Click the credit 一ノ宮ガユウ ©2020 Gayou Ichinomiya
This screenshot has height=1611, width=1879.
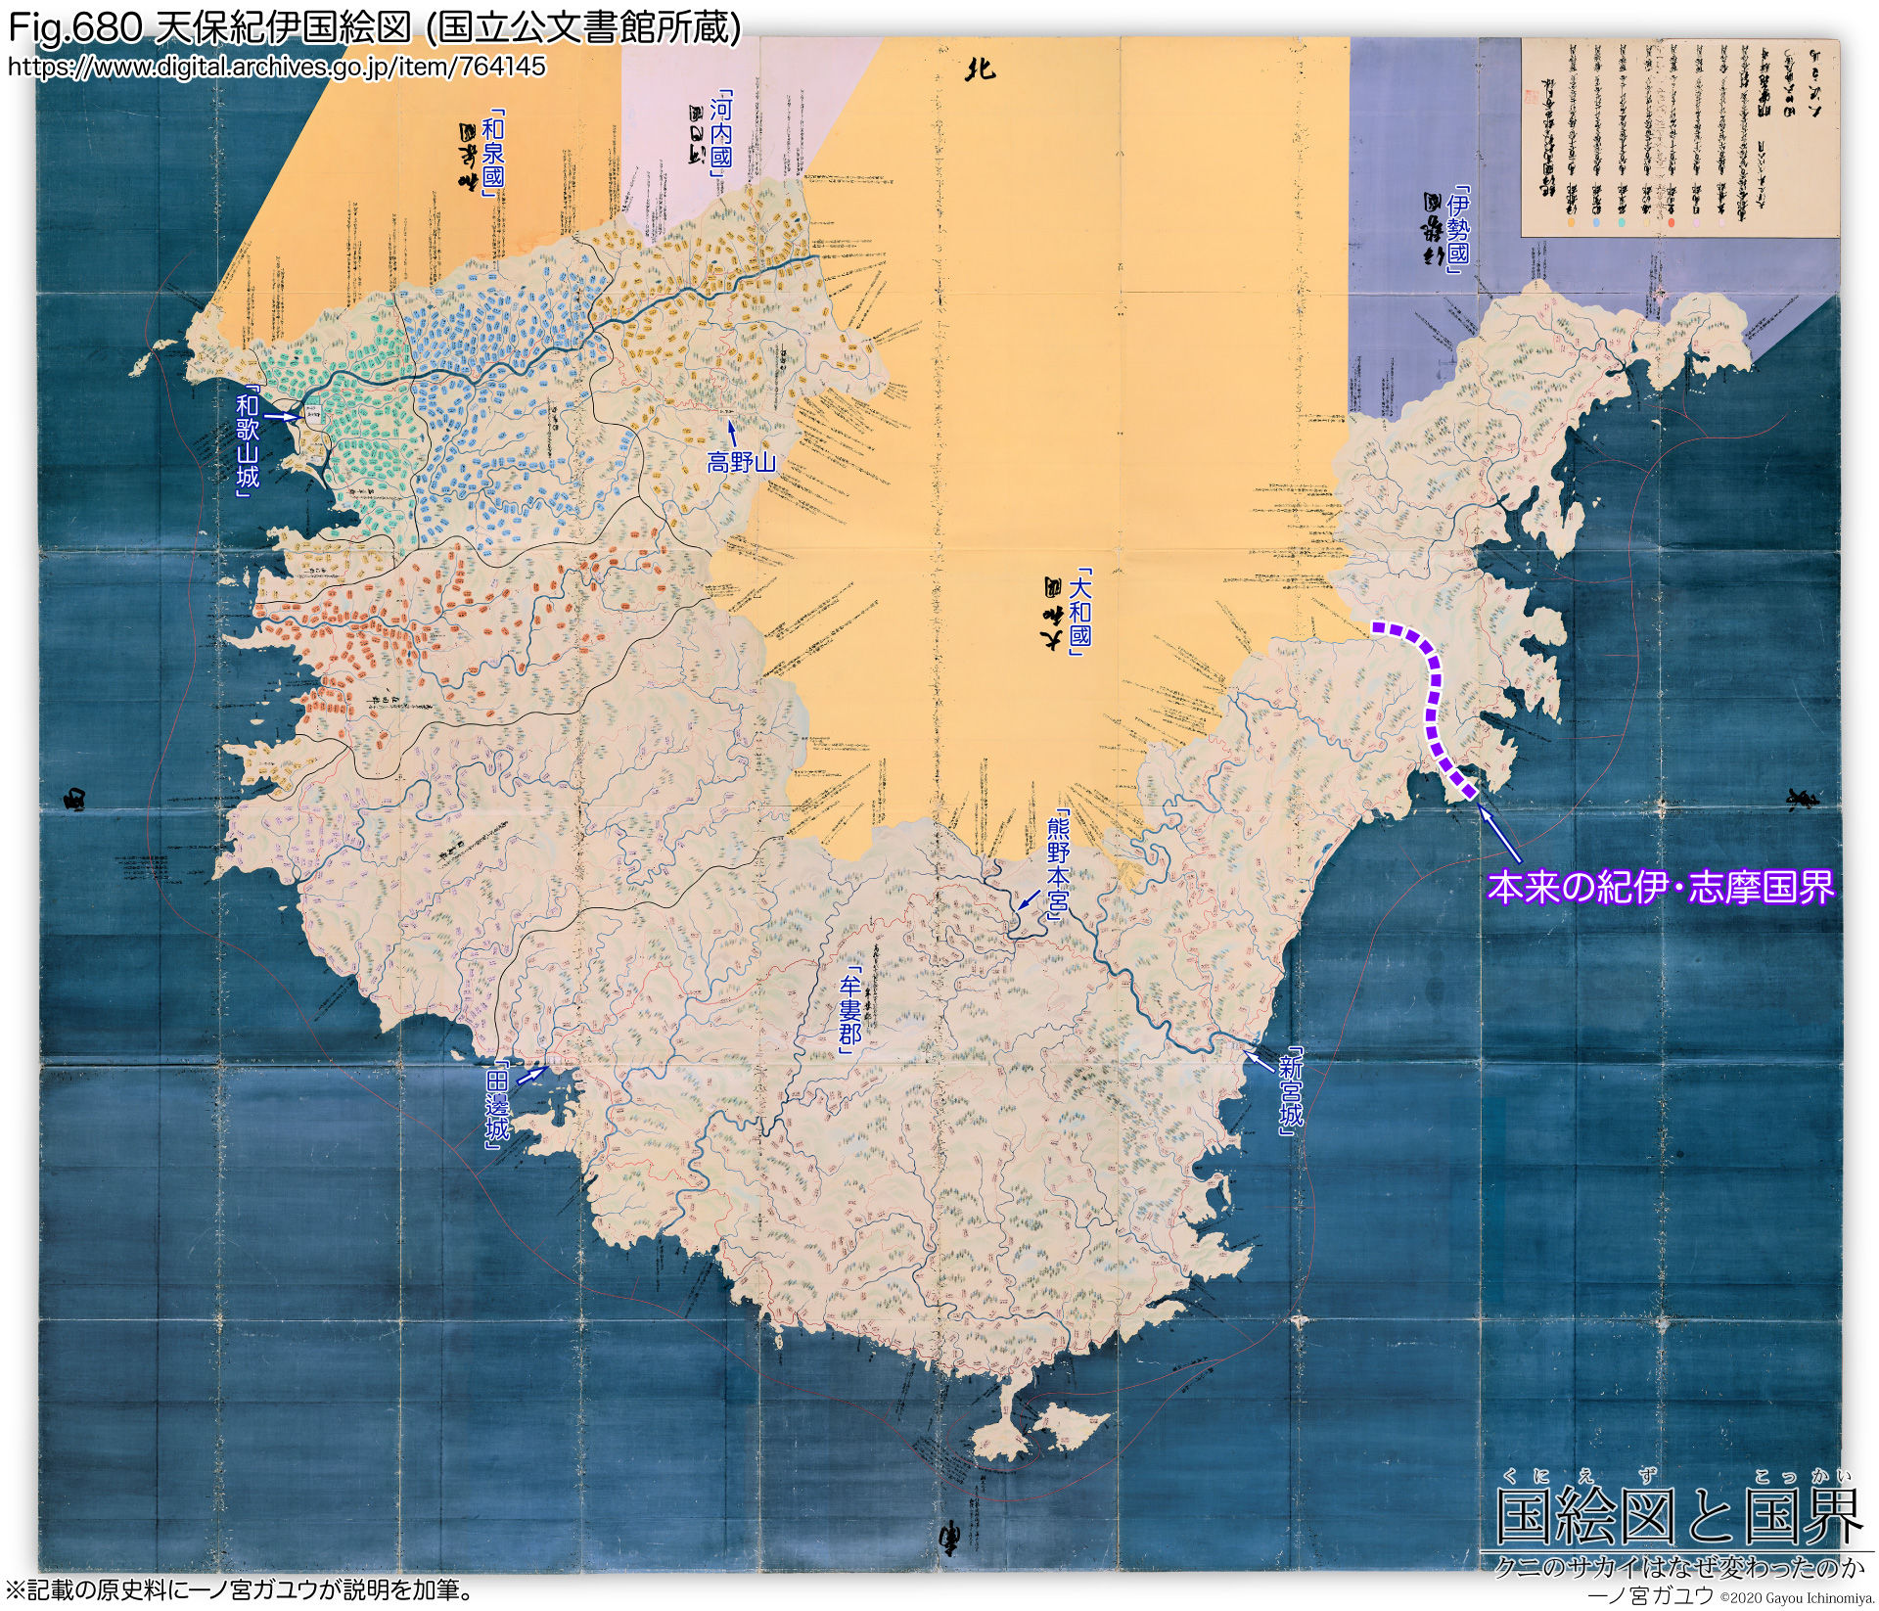coord(1730,1596)
